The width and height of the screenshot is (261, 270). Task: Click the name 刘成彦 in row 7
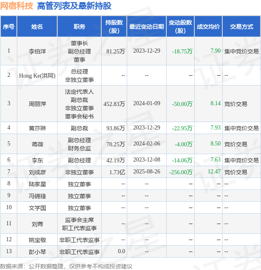click(37, 172)
